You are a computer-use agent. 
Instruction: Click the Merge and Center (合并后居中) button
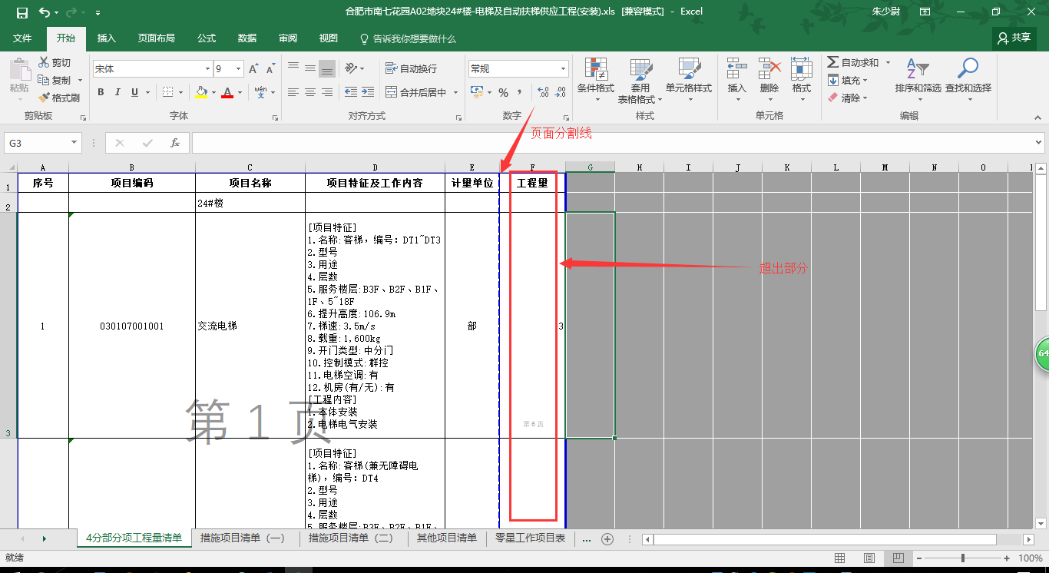click(x=422, y=92)
